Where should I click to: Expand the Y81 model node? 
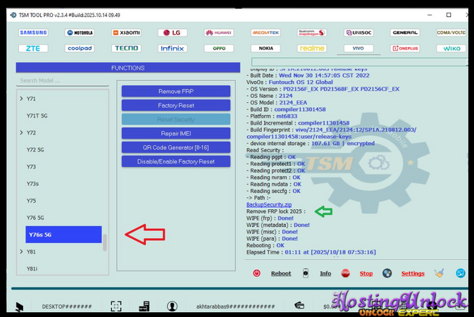tap(21, 251)
